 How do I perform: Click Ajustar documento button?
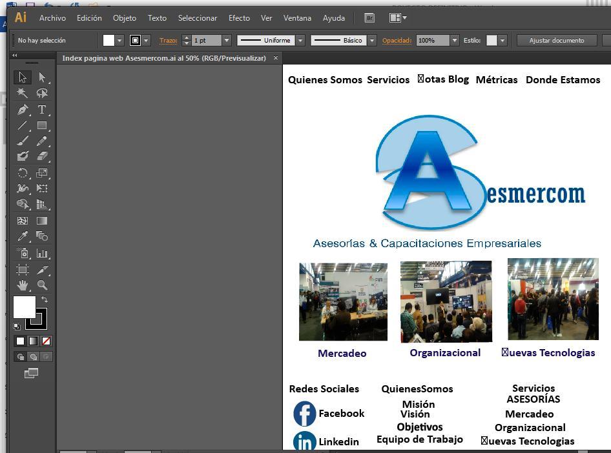point(557,40)
